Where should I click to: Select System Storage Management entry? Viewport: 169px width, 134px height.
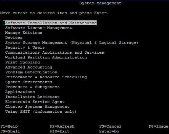71,43
